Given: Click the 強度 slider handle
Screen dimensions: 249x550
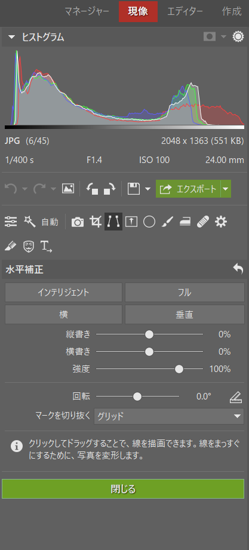Looking at the screenshot, I should [x=179, y=369].
